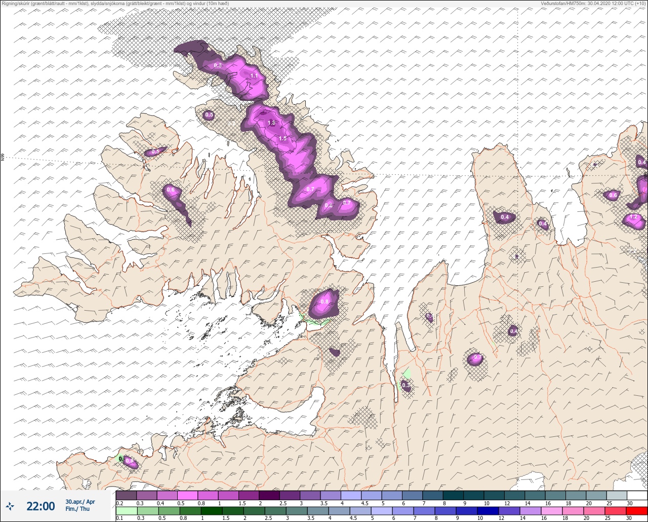
Task: Click the white swatch ending the snow legend
Action: (x=637, y=495)
